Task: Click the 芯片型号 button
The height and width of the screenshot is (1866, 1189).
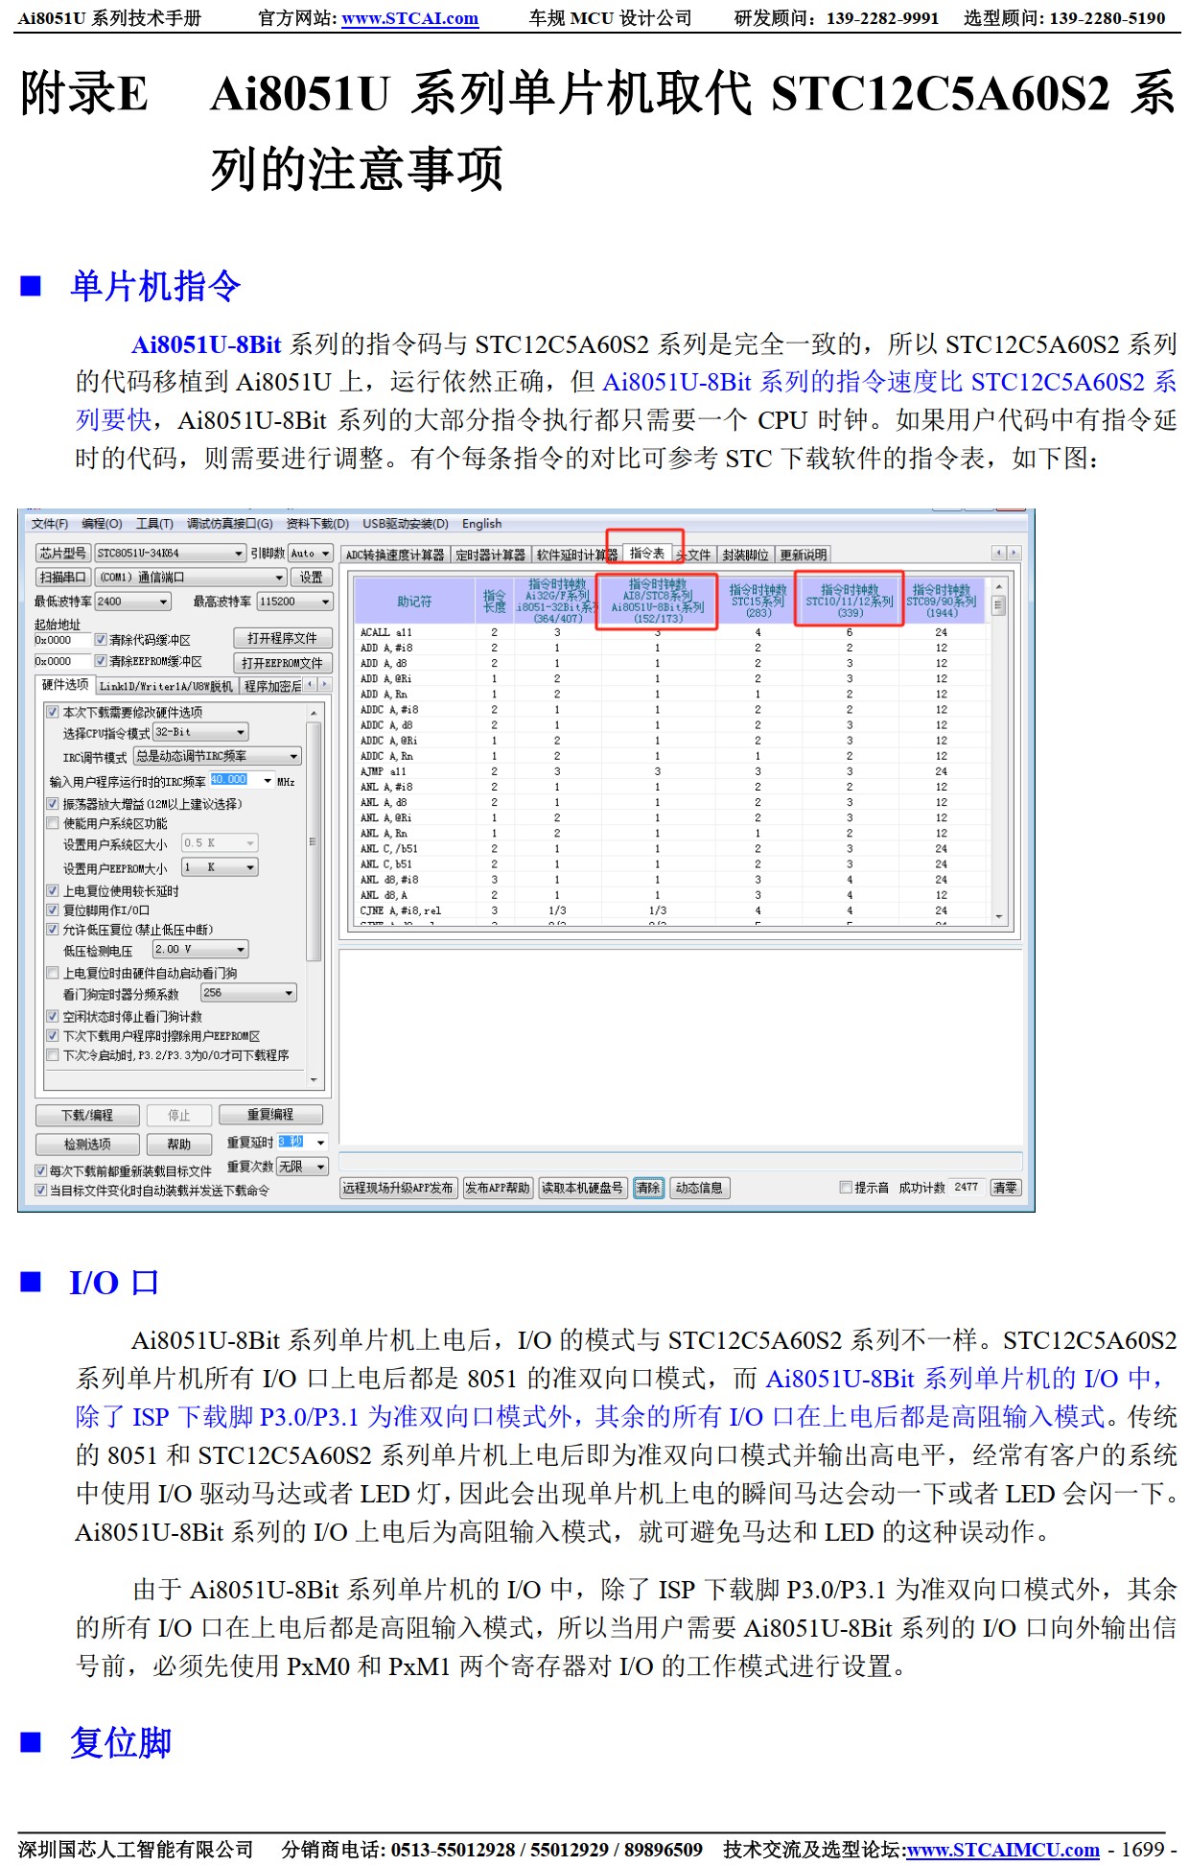Action: [63, 554]
